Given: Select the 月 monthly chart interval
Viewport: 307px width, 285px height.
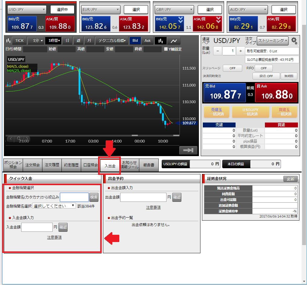Looking at the screenshot, I should [x=89, y=41].
